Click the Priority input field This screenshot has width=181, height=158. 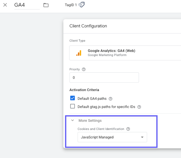point(104,78)
